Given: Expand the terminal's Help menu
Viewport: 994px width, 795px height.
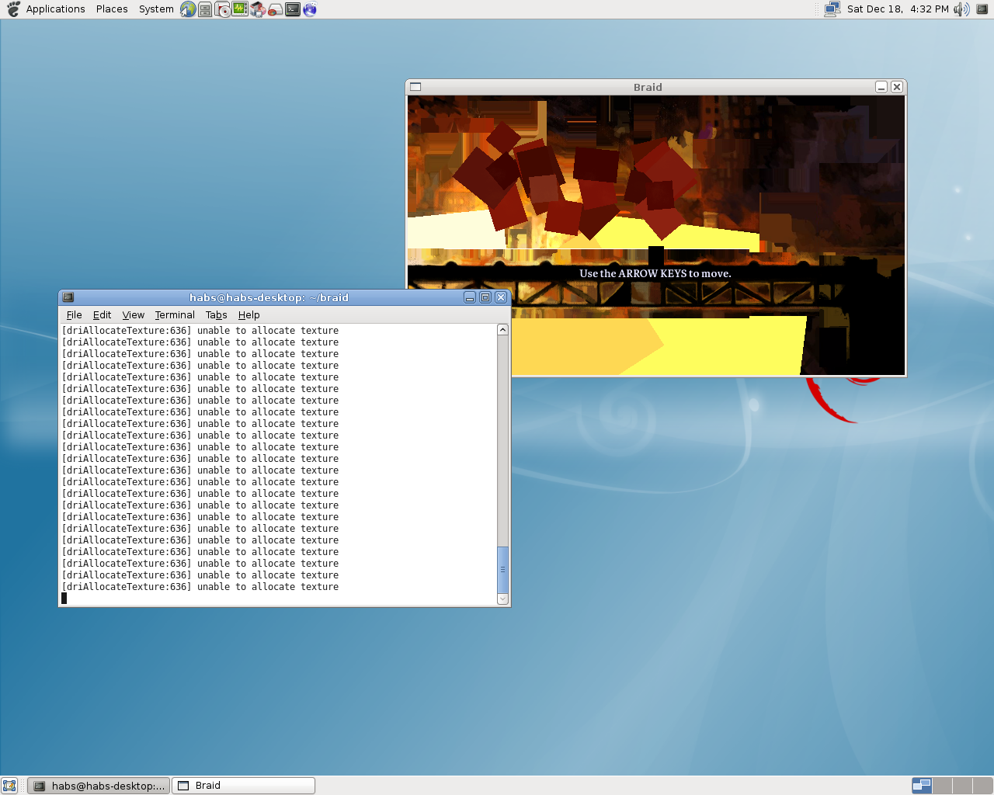Looking at the screenshot, I should coord(248,315).
